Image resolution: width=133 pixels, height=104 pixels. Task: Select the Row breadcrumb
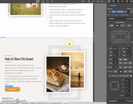pos(34,103)
